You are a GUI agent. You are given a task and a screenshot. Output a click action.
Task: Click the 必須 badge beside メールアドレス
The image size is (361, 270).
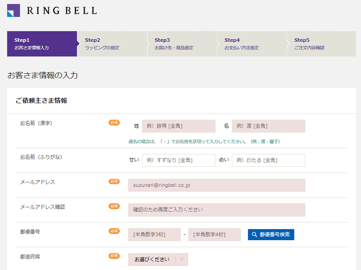[114, 182]
